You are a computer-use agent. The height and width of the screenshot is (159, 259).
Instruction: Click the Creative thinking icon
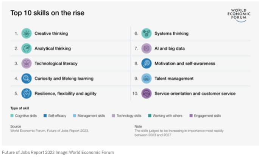click(x=27, y=33)
